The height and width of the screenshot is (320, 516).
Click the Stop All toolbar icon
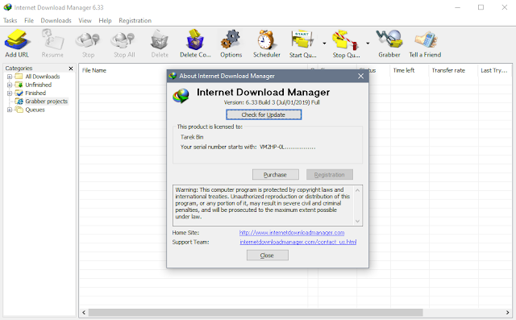(x=123, y=44)
